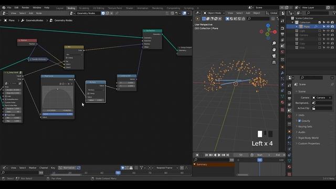Screen dimensions: 336x189
Task: Open the File menu
Action: tap(9, 7)
